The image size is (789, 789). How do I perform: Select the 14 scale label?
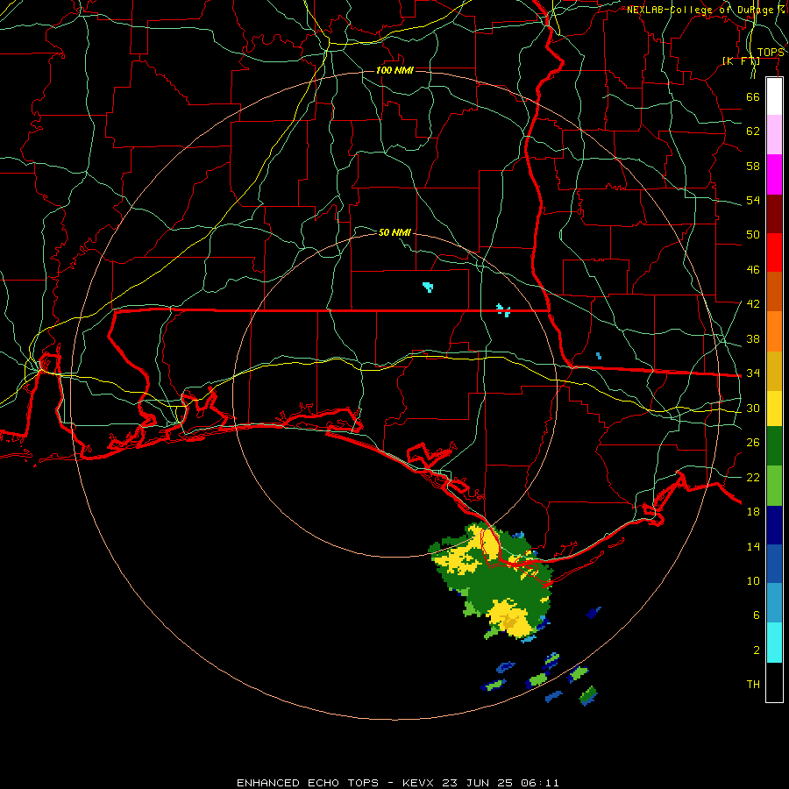tap(753, 546)
